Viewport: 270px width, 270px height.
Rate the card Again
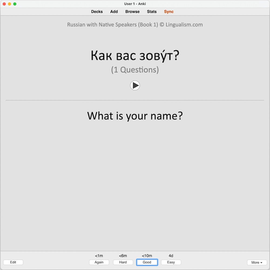click(x=99, y=262)
